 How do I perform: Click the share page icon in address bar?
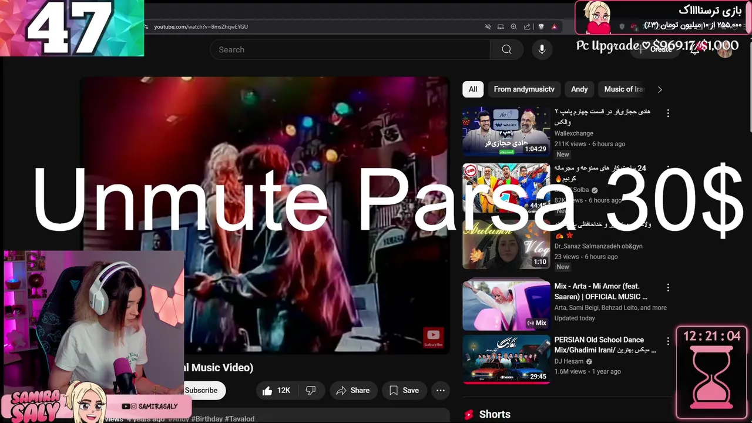point(527,26)
